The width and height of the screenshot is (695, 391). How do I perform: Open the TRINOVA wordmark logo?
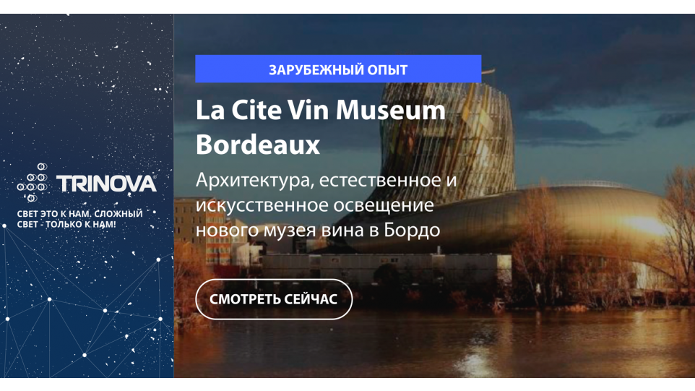pyautogui.click(x=106, y=184)
